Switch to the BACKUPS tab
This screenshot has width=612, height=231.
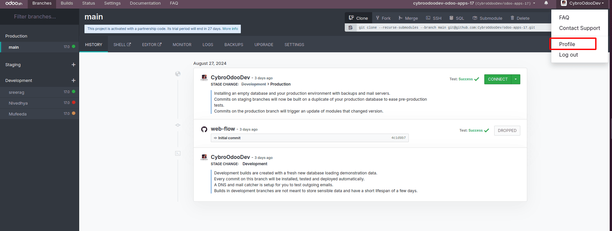pos(234,45)
